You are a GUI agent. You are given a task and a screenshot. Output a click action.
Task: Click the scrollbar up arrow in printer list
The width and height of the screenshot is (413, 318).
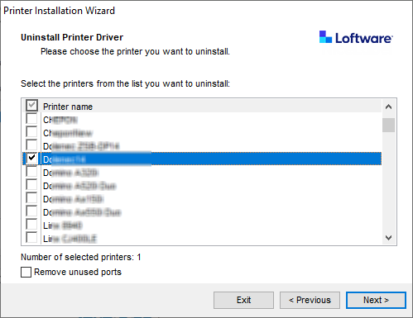coord(388,107)
